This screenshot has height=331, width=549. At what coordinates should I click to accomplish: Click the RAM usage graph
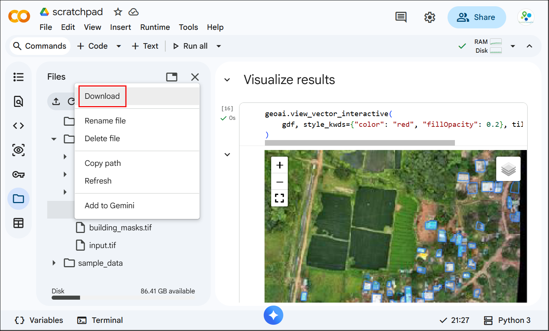click(496, 42)
